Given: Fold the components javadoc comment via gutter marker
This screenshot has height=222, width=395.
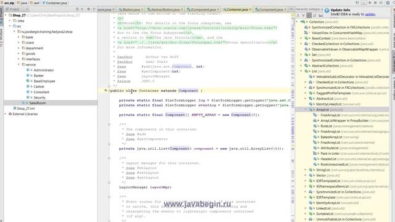Looking at the screenshot, I should [109, 125].
